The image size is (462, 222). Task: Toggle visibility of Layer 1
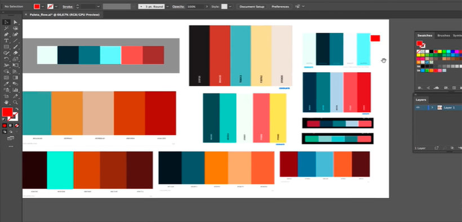click(418, 108)
